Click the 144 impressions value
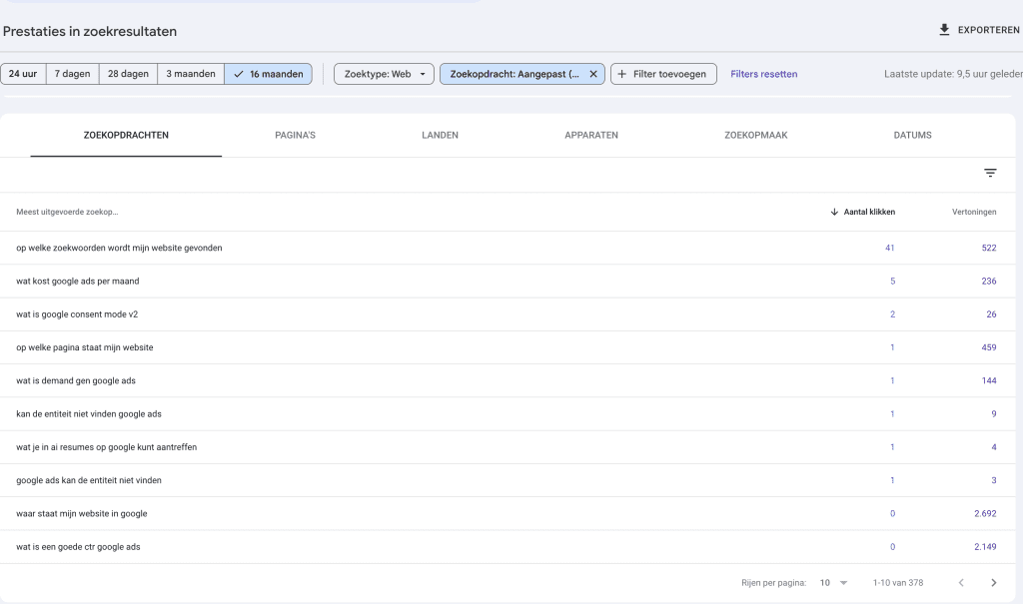 [989, 381]
